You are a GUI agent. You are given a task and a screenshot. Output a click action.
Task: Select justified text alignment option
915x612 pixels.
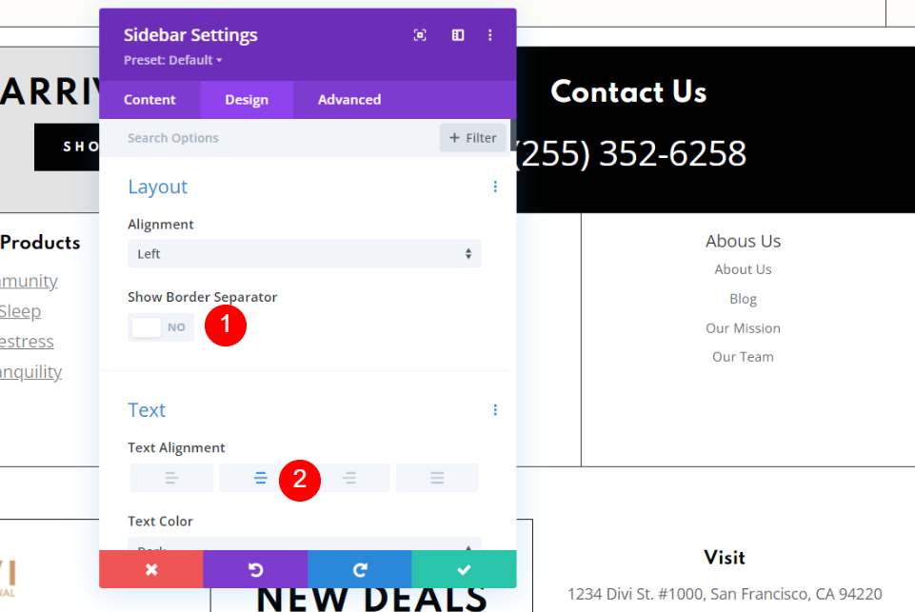click(437, 479)
